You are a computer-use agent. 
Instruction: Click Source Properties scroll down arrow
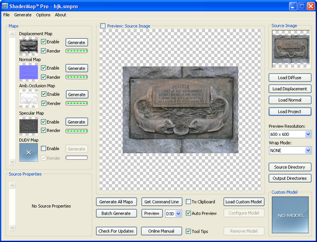click(12, 228)
